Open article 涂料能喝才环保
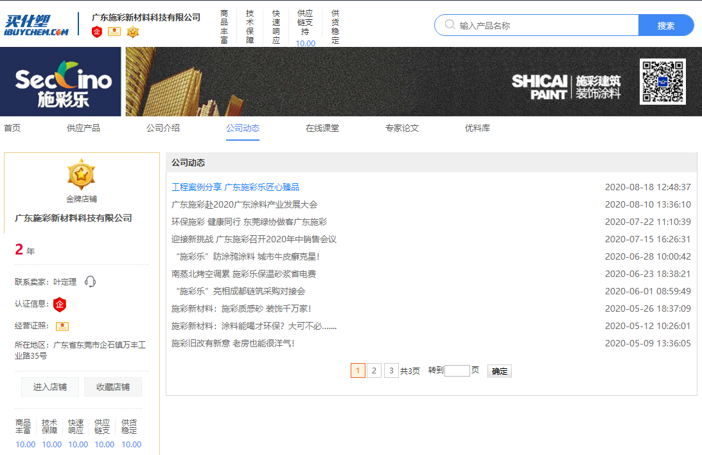The image size is (702, 455). tap(254, 326)
